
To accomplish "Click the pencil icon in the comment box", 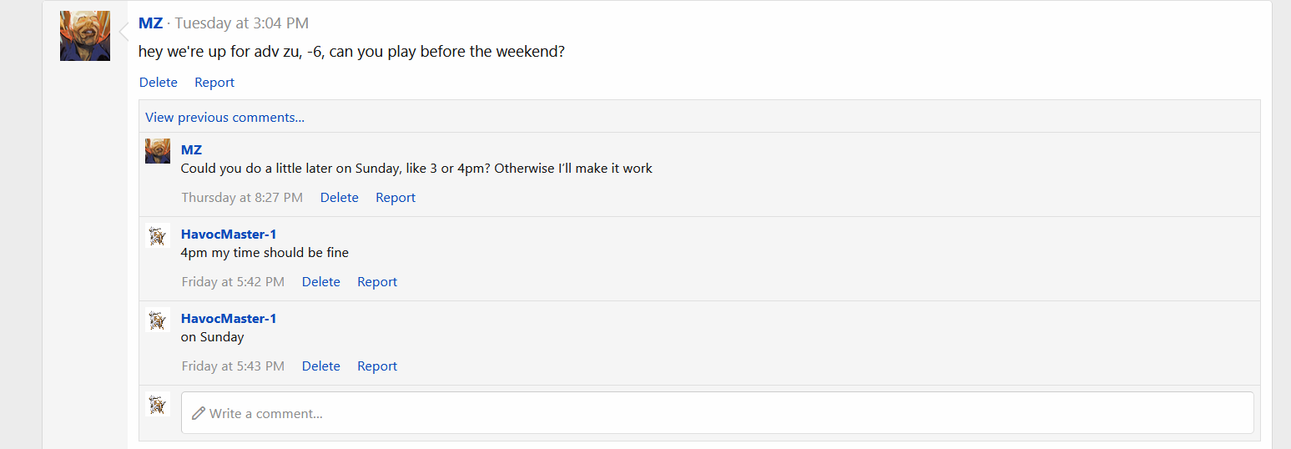I will pyautogui.click(x=199, y=413).
